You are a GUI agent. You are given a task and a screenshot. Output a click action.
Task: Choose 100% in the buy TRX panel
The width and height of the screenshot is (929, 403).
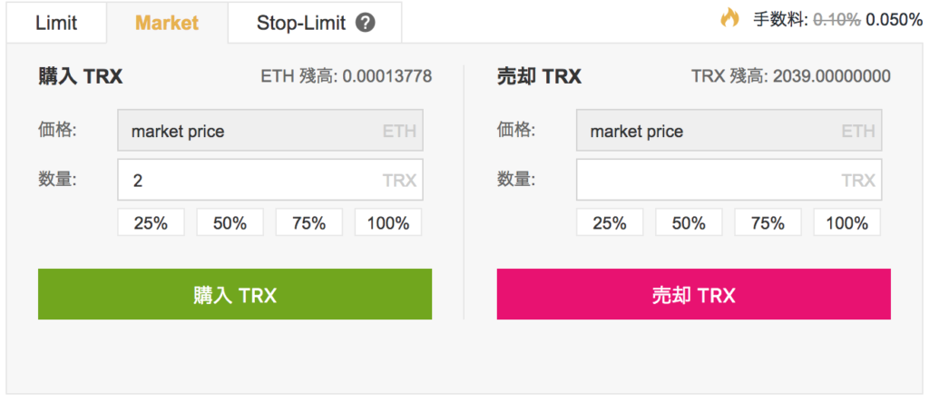[x=388, y=223]
